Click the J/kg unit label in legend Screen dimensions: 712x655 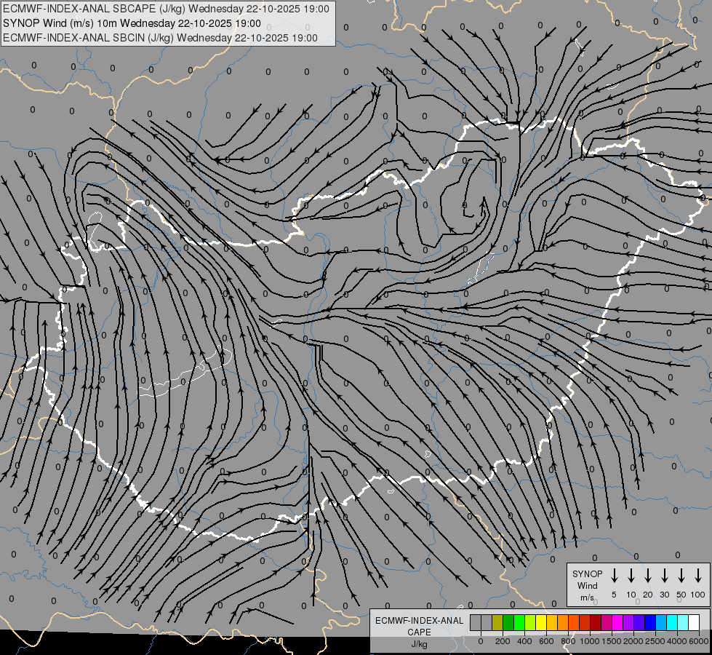[419, 644]
